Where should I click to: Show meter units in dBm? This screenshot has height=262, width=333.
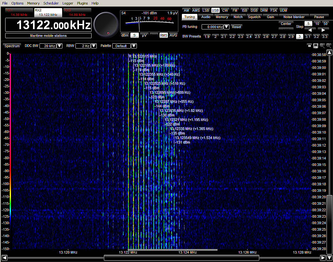[125, 35]
